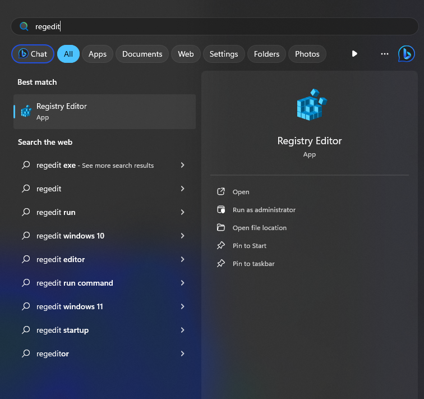This screenshot has height=399, width=424.
Task: Click search icon beside 'regedit run' suggestion
Action: pyautogui.click(x=26, y=212)
